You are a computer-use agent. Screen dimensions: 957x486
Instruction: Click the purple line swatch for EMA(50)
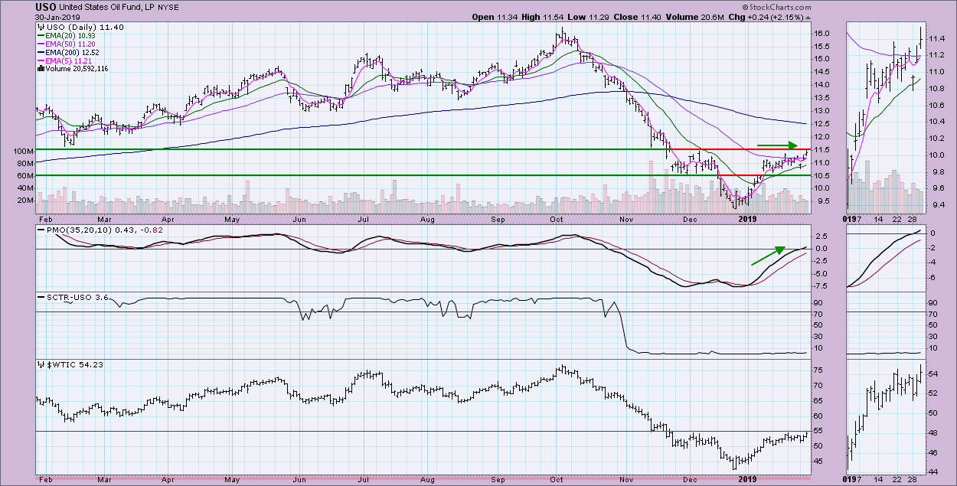click(x=42, y=45)
